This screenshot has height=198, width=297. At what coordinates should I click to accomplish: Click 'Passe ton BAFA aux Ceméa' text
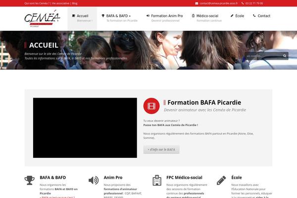[171, 125]
